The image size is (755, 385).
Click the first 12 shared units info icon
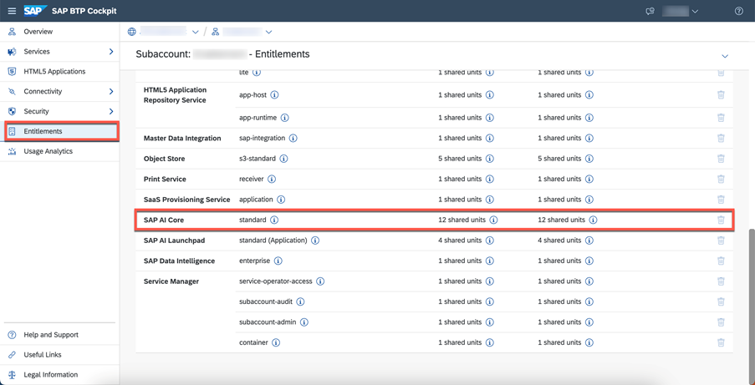point(493,220)
